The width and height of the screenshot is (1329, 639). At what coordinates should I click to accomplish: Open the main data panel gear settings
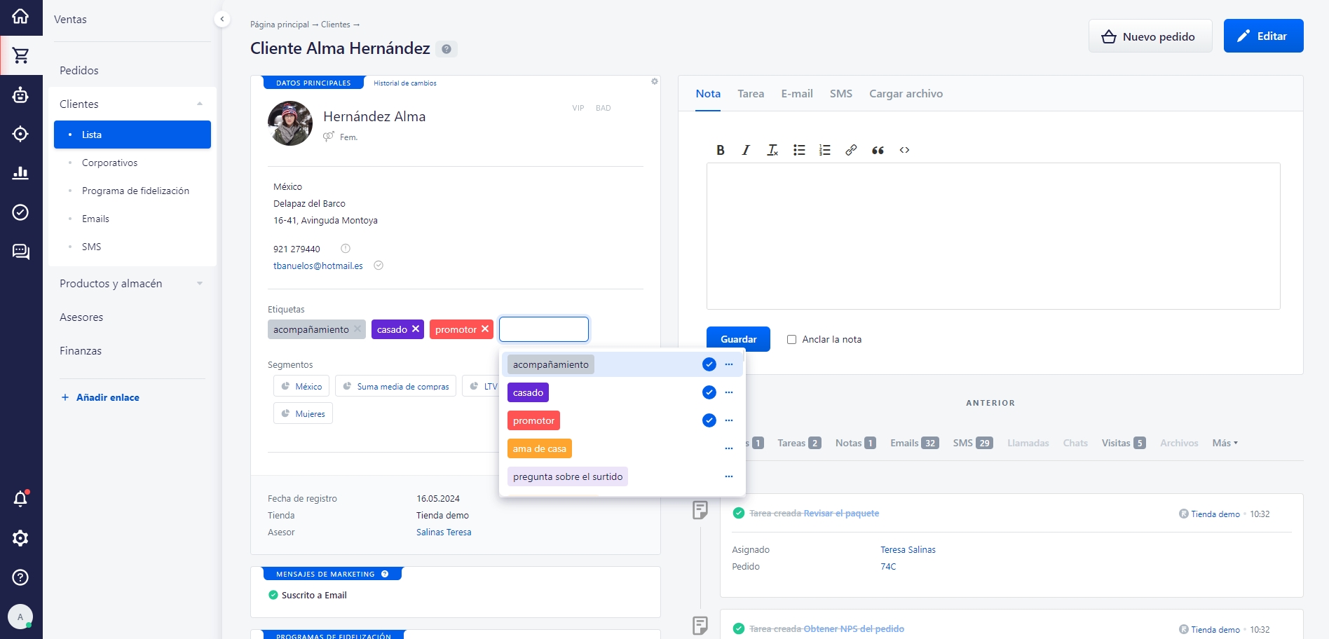click(x=655, y=81)
